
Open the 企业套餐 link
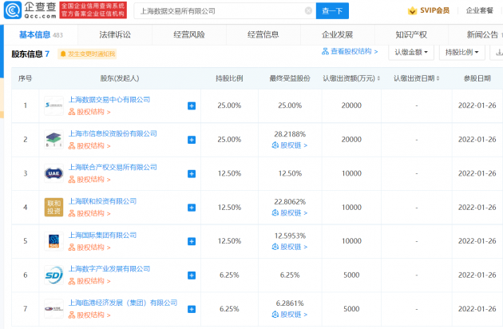[x=479, y=10]
